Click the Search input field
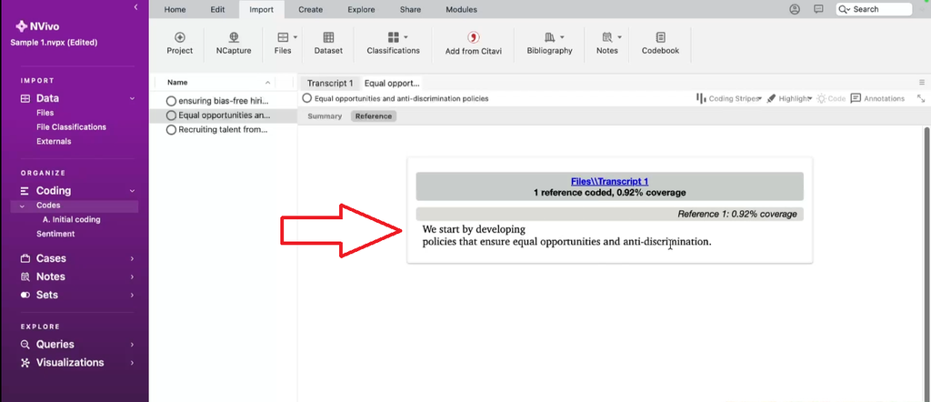 point(874,9)
